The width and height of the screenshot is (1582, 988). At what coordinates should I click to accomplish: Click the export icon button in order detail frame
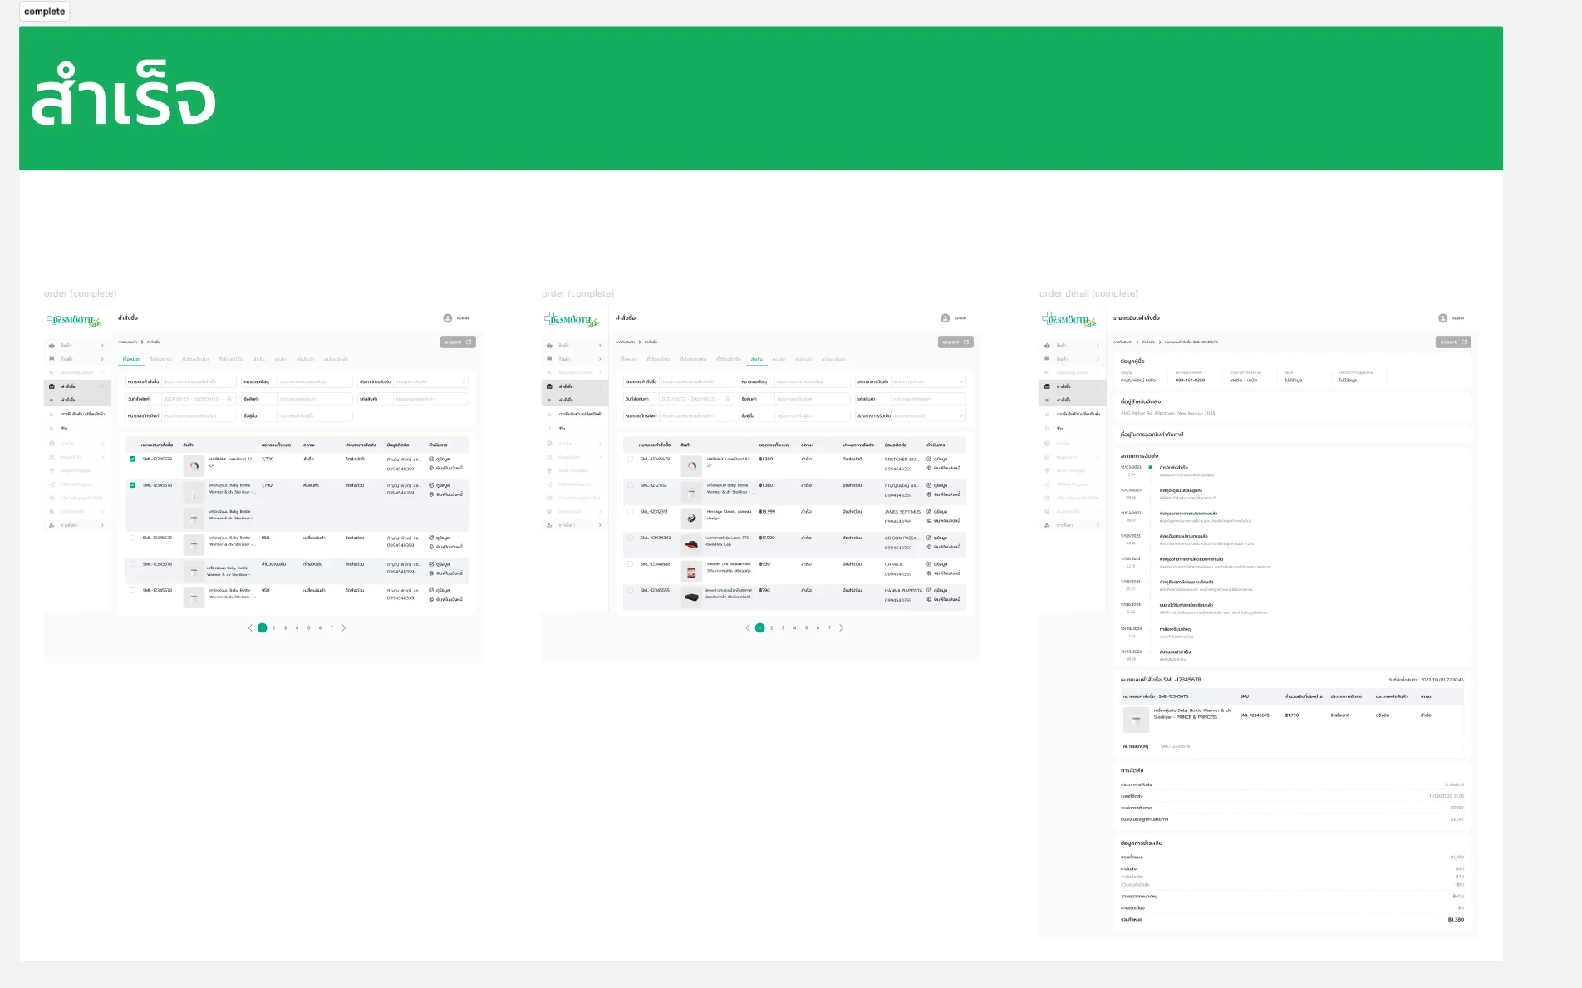1453,342
